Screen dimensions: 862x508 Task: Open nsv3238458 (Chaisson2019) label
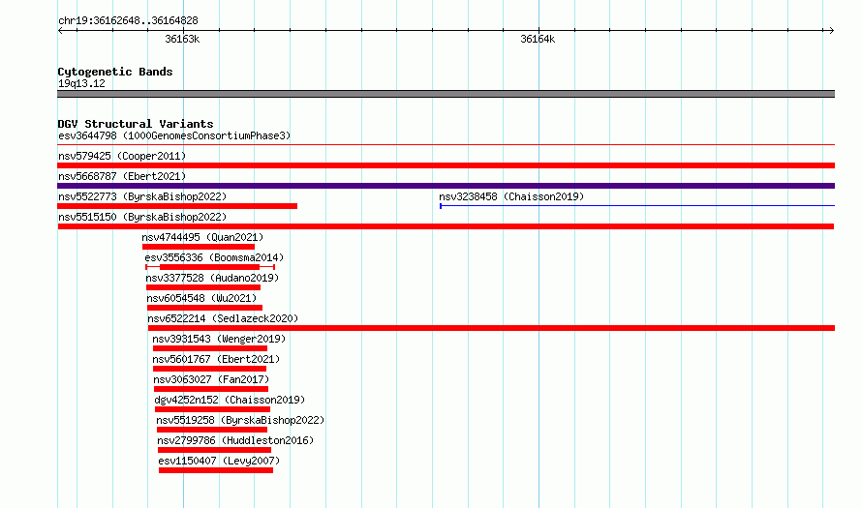511,196
